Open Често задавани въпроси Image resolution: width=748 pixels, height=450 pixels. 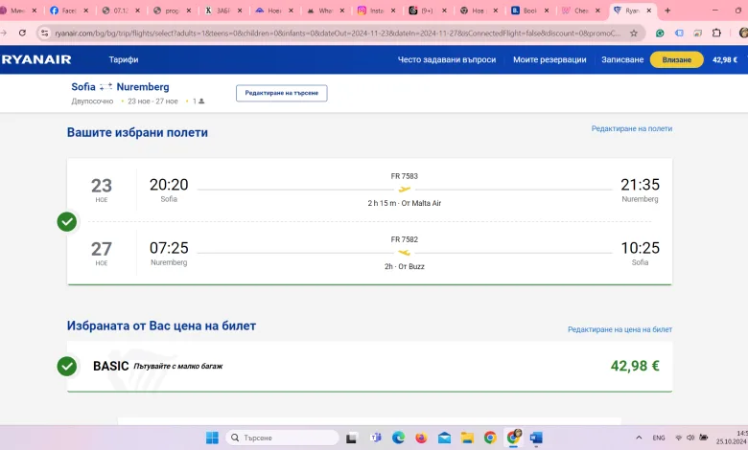tap(447, 59)
